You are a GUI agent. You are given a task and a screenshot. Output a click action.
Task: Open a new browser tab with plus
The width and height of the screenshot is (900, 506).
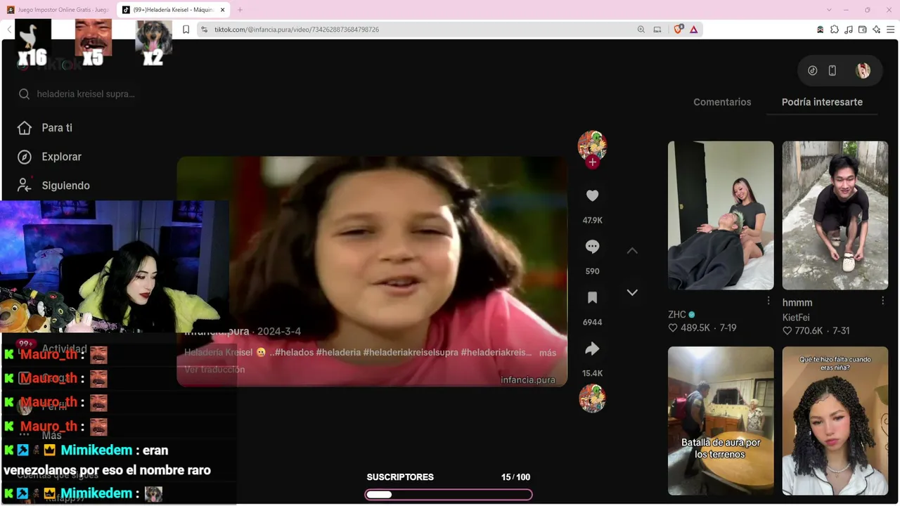240,10
